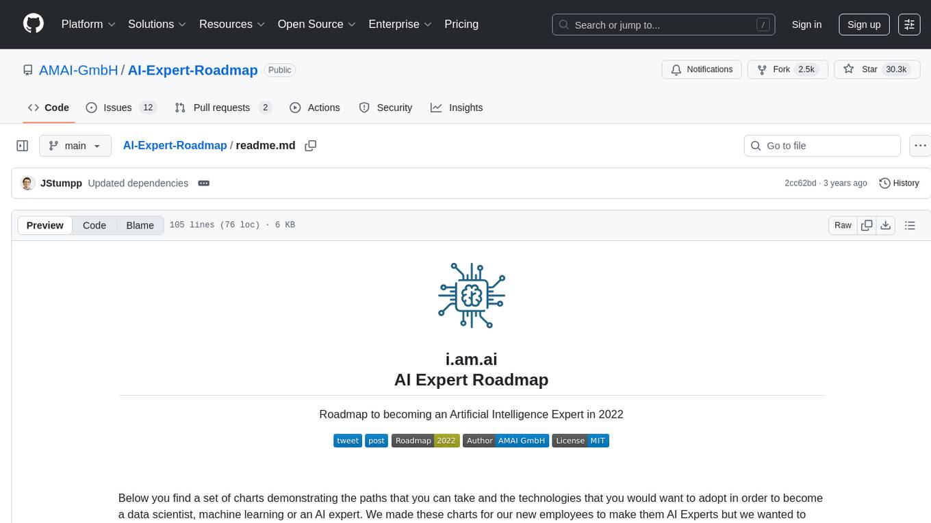Open the main branch selector dropdown
This screenshot has height=523, width=931.
[75, 146]
